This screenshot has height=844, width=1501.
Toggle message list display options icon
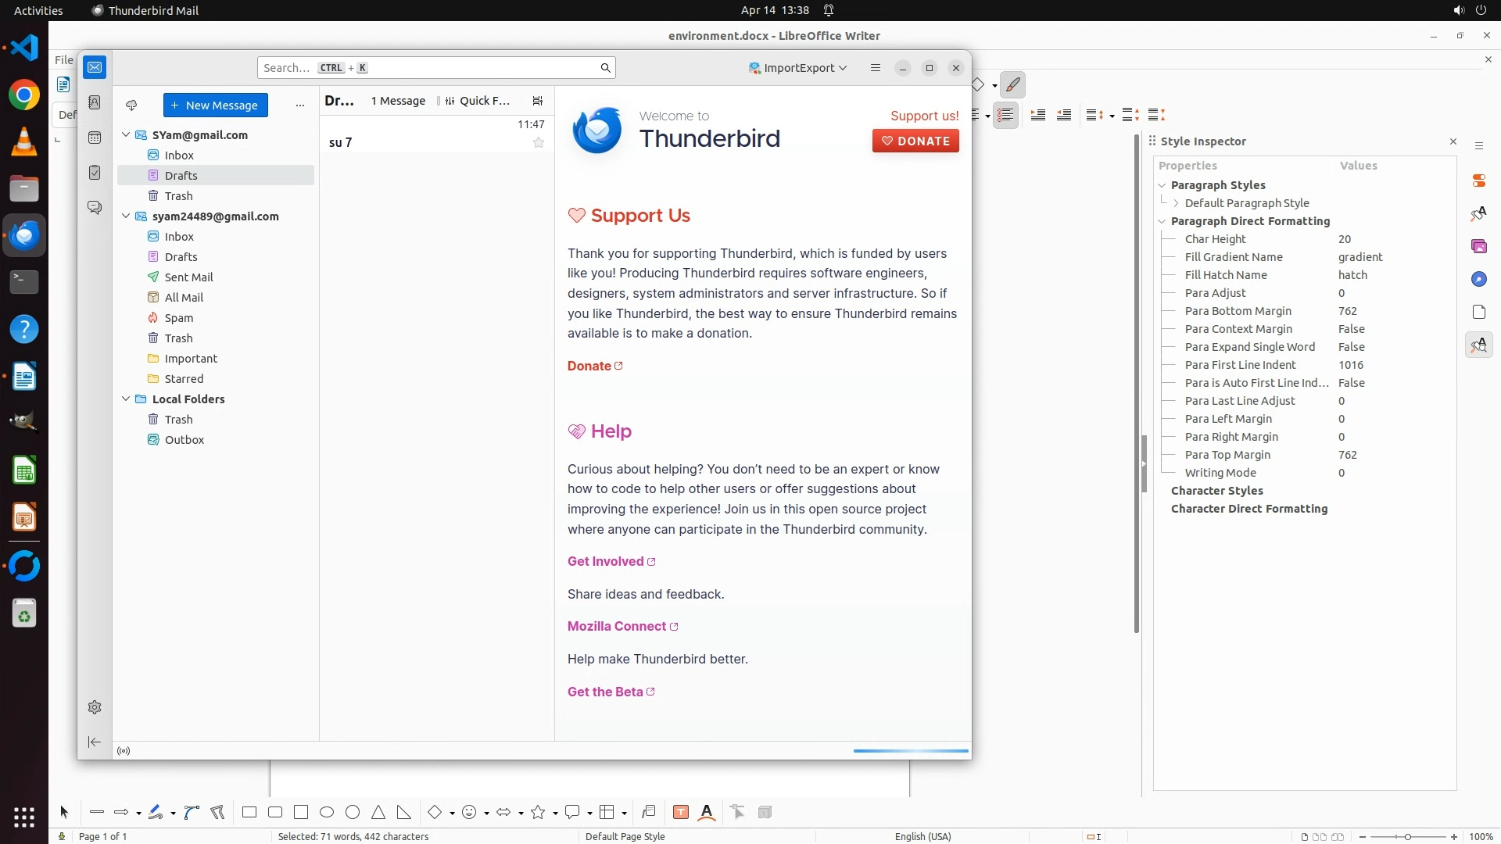coord(538,101)
